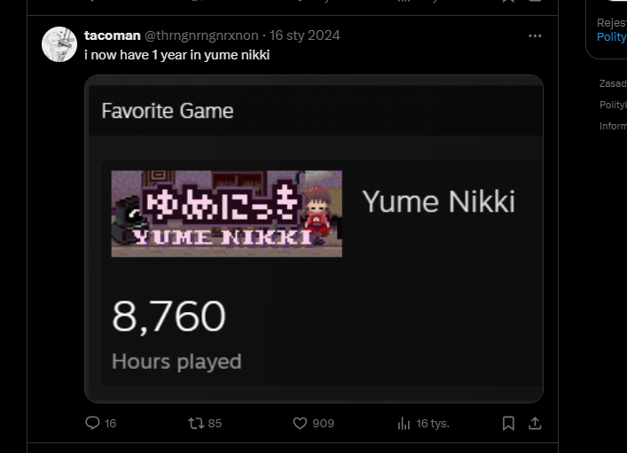Click the tweet text about yume nikki
The width and height of the screenshot is (627, 453).
tap(176, 55)
